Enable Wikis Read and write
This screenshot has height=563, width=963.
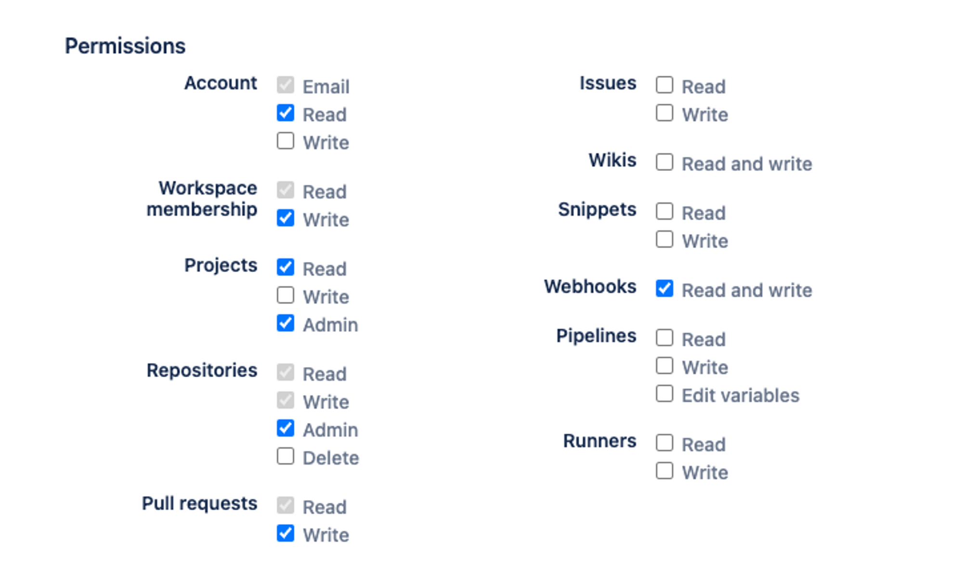664,162
